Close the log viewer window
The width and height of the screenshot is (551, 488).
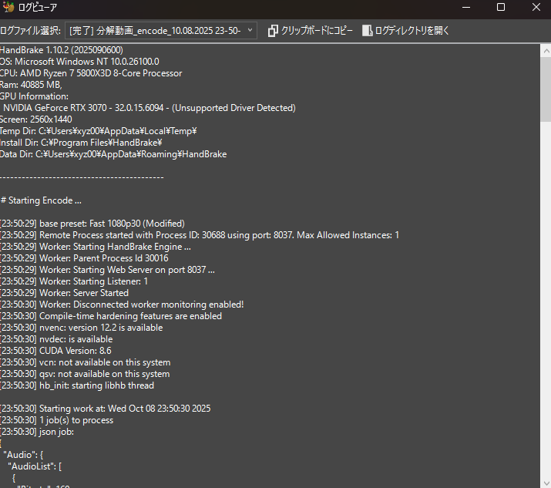pyautogui.click(x=536, y=8)
